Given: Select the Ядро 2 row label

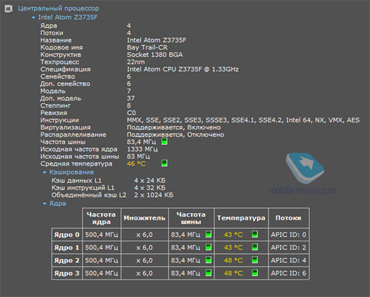Looking at the screenshot, I should 67,260.
